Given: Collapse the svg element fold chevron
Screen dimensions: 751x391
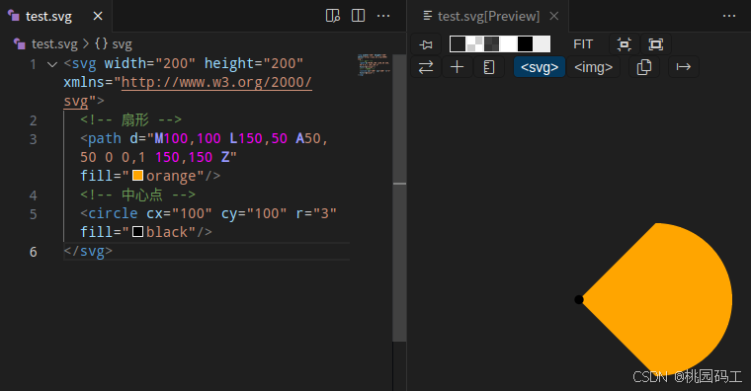Looking at the screenshot, I should tap(52, 64).
